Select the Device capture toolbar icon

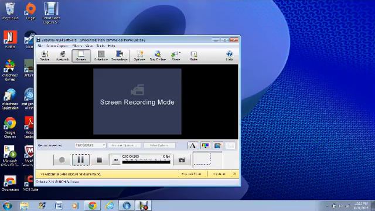tap(45, 56)
